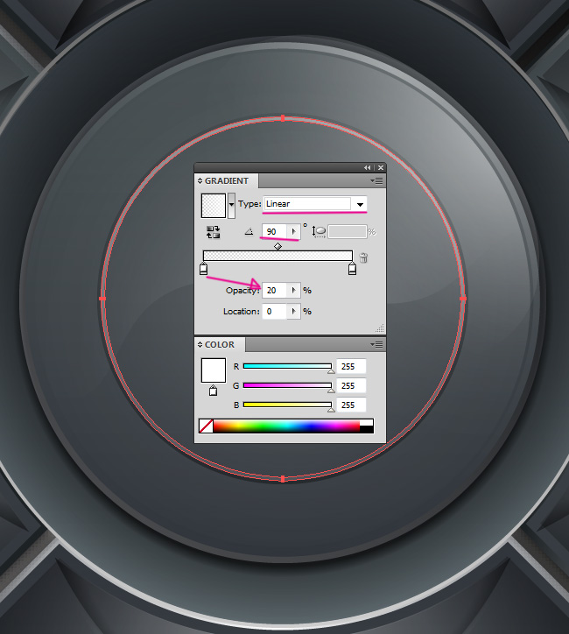Click the white fill color box

(214, 370)
